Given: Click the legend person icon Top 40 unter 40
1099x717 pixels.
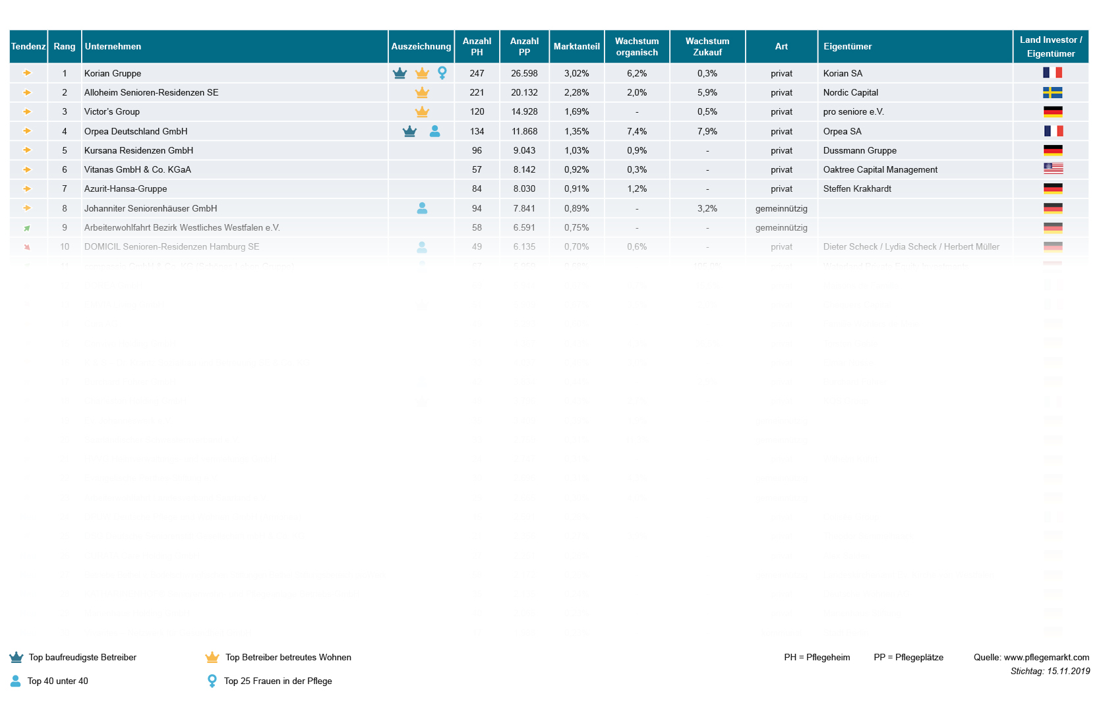Looking at the screenshot, I should (16, 681).
